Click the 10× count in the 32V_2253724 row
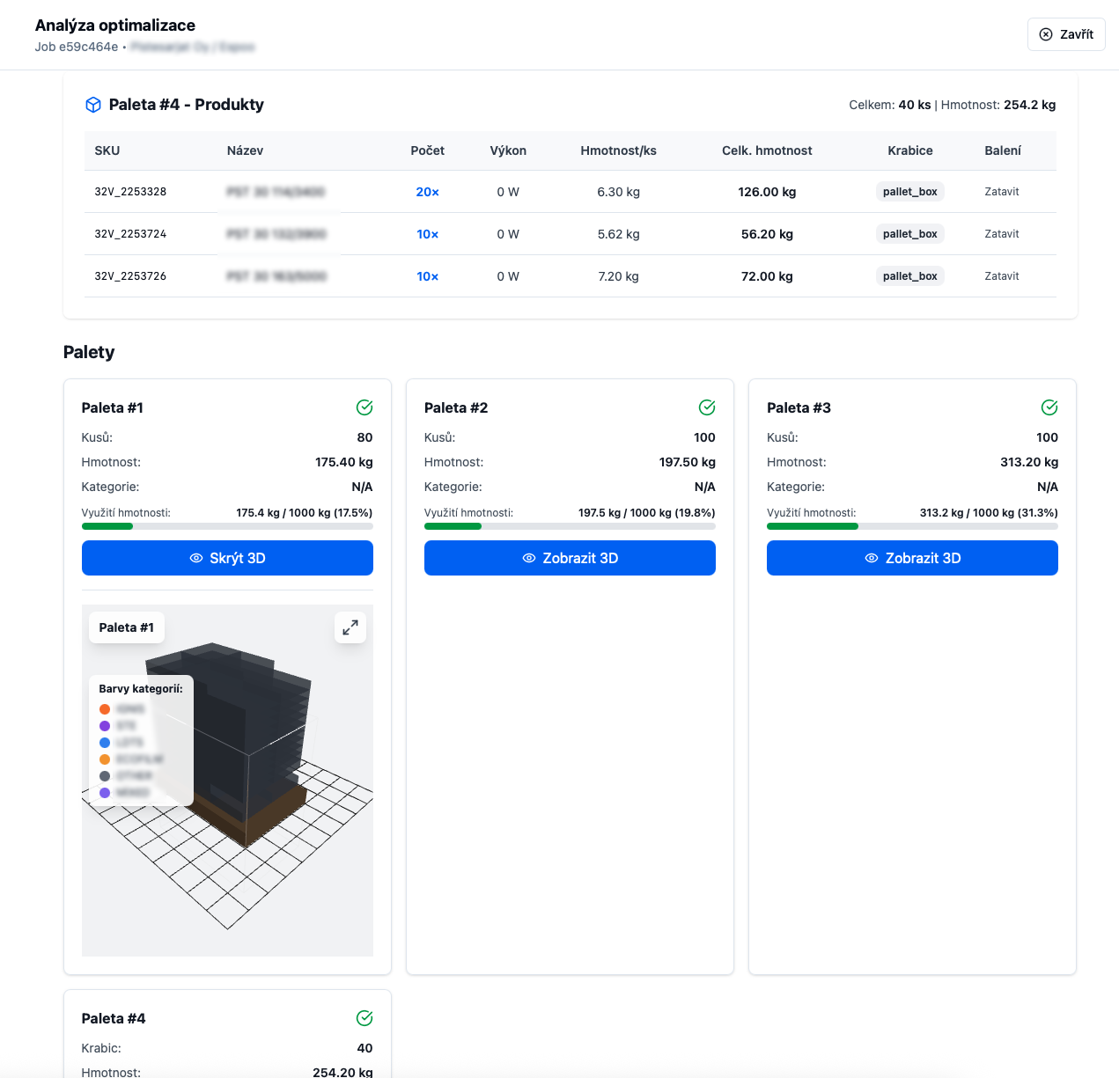 click(427, 234)
